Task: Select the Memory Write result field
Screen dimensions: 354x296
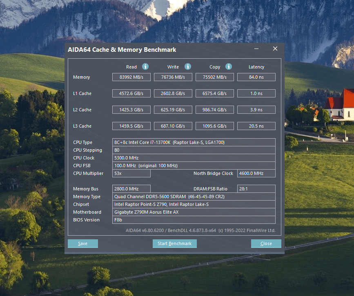Action: point(173,77)
